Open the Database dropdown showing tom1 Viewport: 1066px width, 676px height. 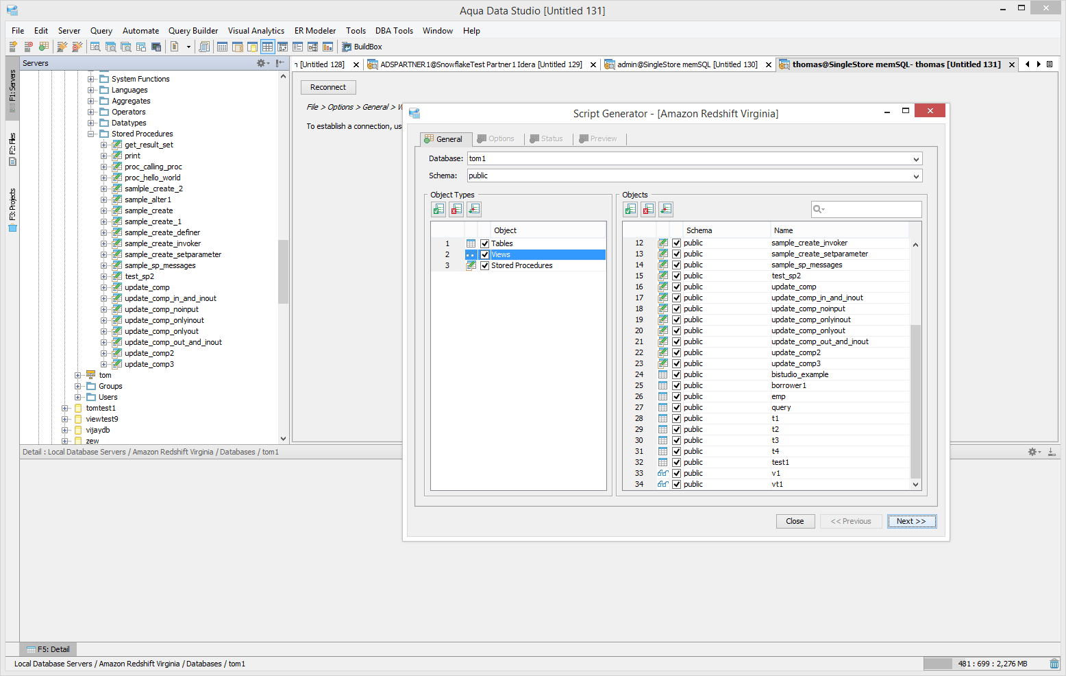coord(915,159)
